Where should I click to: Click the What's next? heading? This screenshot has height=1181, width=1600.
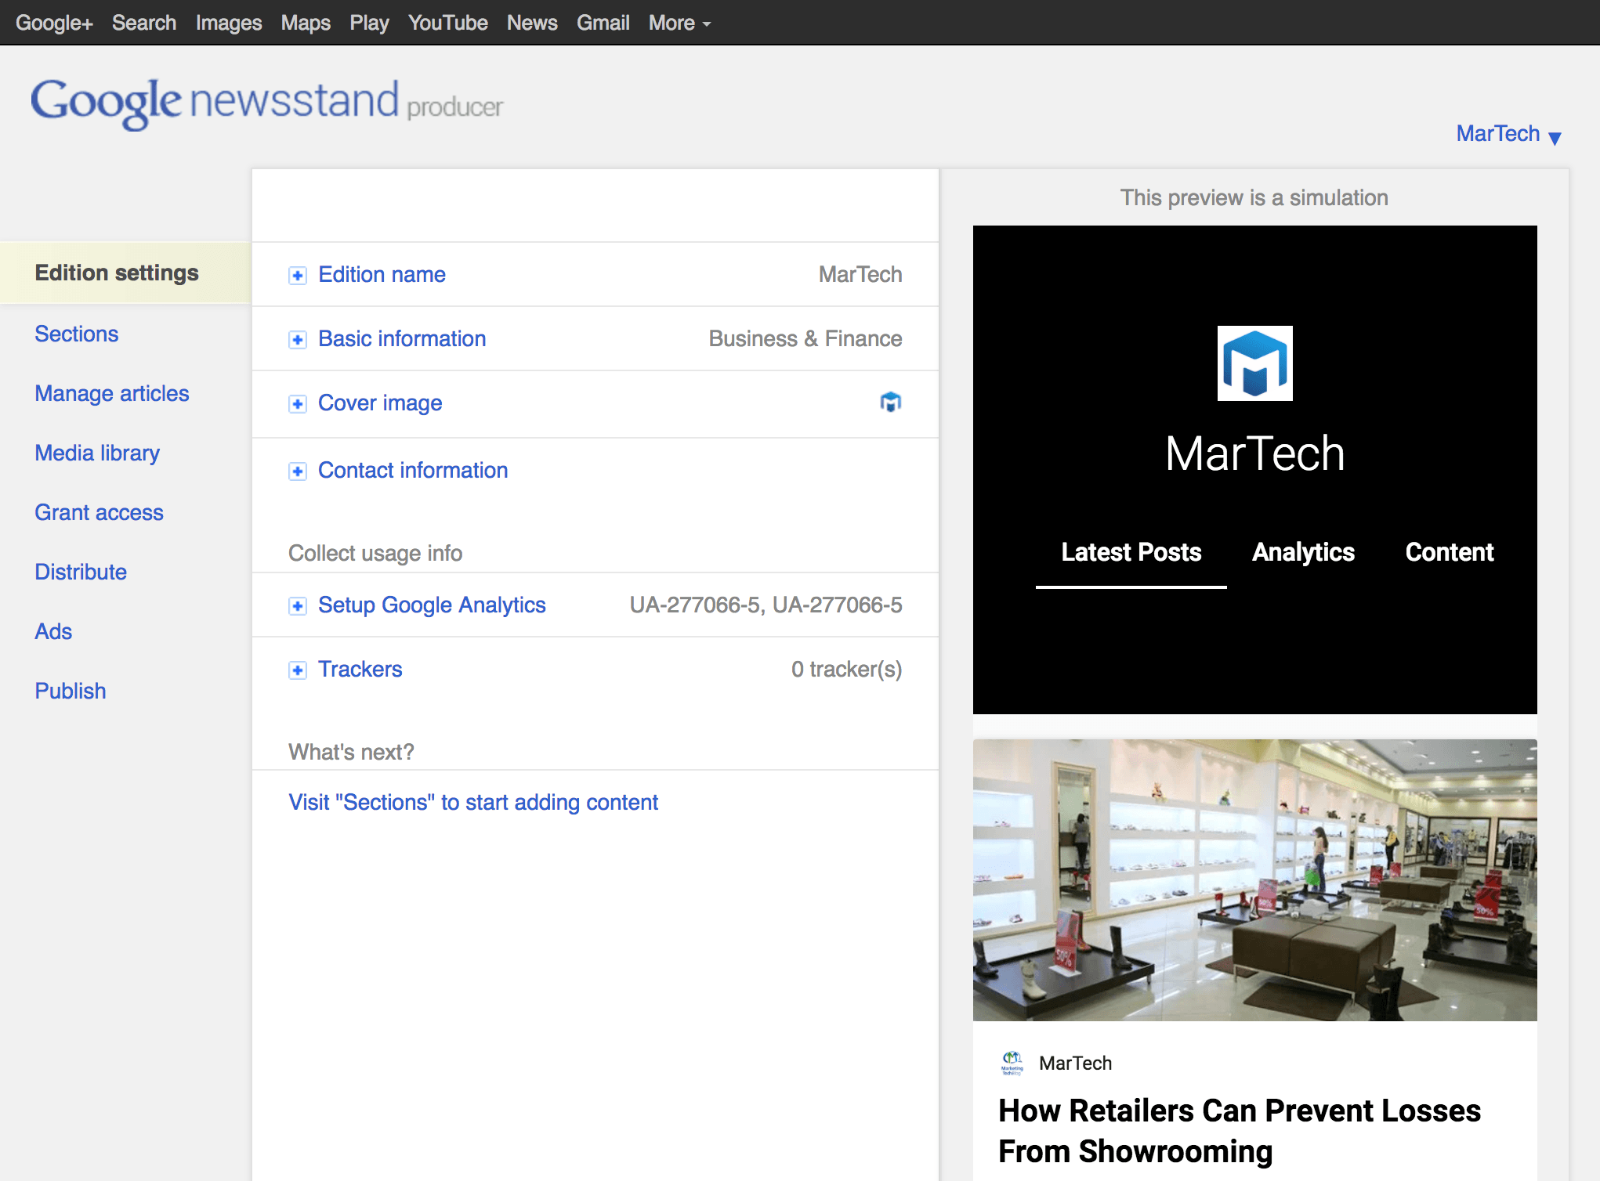(351, 752)
